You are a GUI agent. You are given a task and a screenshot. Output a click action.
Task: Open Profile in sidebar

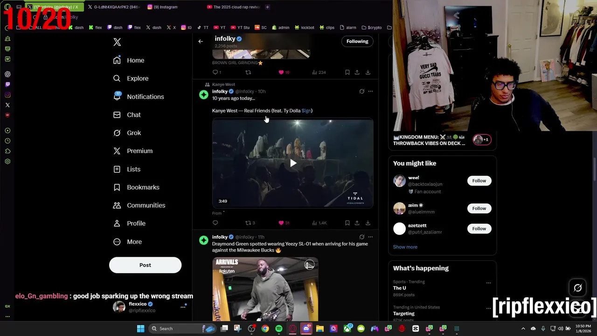tap(129, 224)
